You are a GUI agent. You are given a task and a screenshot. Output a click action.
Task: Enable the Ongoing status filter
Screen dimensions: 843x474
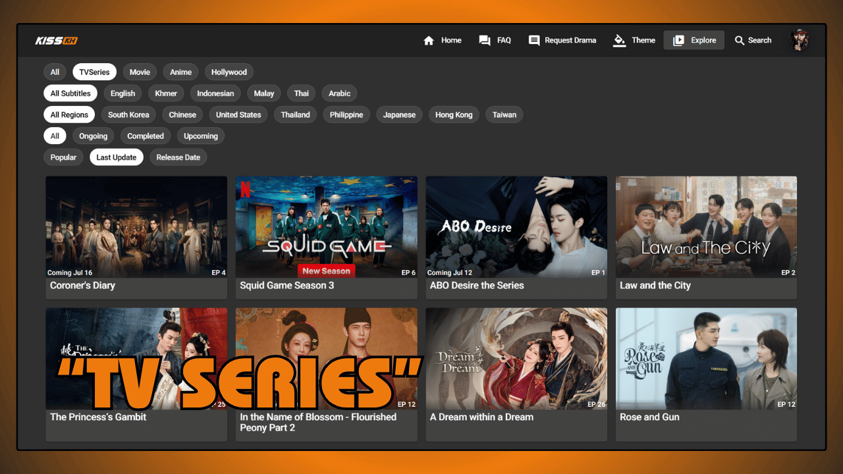pos(93,136)
